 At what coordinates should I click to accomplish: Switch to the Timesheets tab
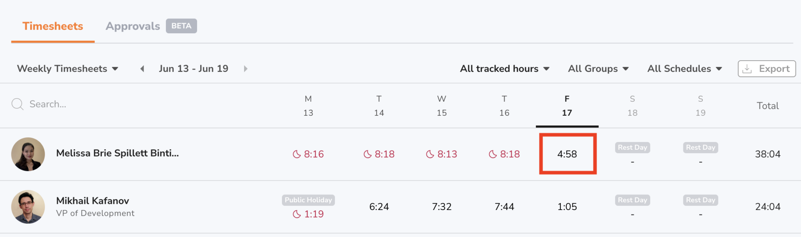53,26
